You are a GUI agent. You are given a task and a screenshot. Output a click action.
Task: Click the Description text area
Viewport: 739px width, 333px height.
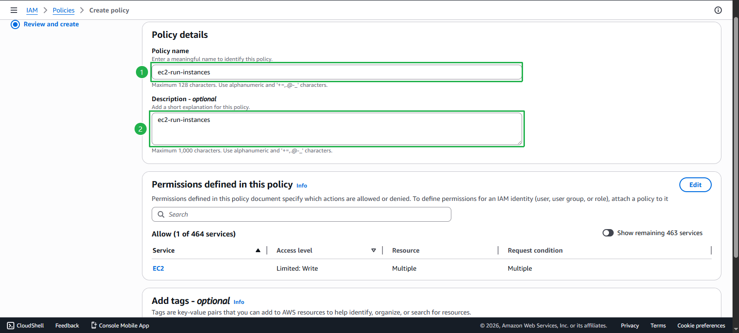[x=337, y=129]
